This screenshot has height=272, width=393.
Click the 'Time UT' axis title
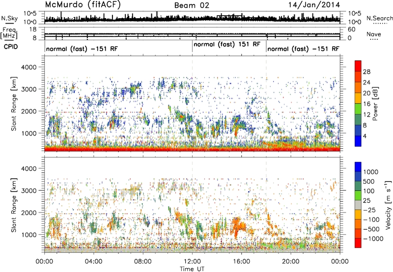coord(192,269)
